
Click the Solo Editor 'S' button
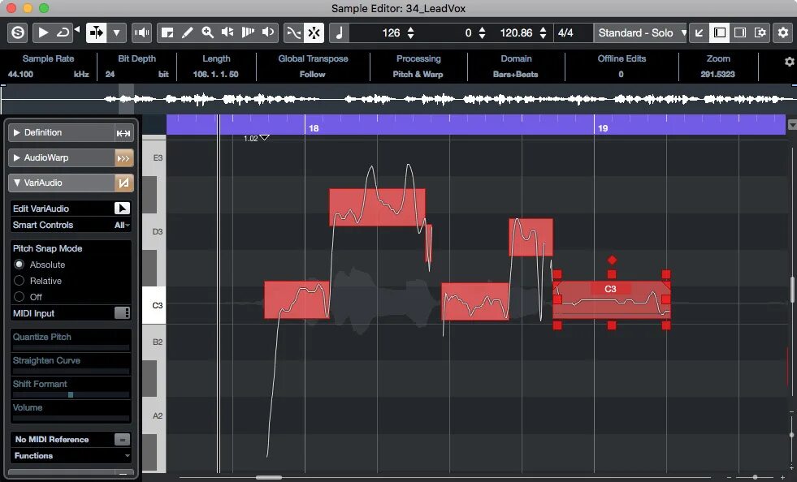coord(18,33)
